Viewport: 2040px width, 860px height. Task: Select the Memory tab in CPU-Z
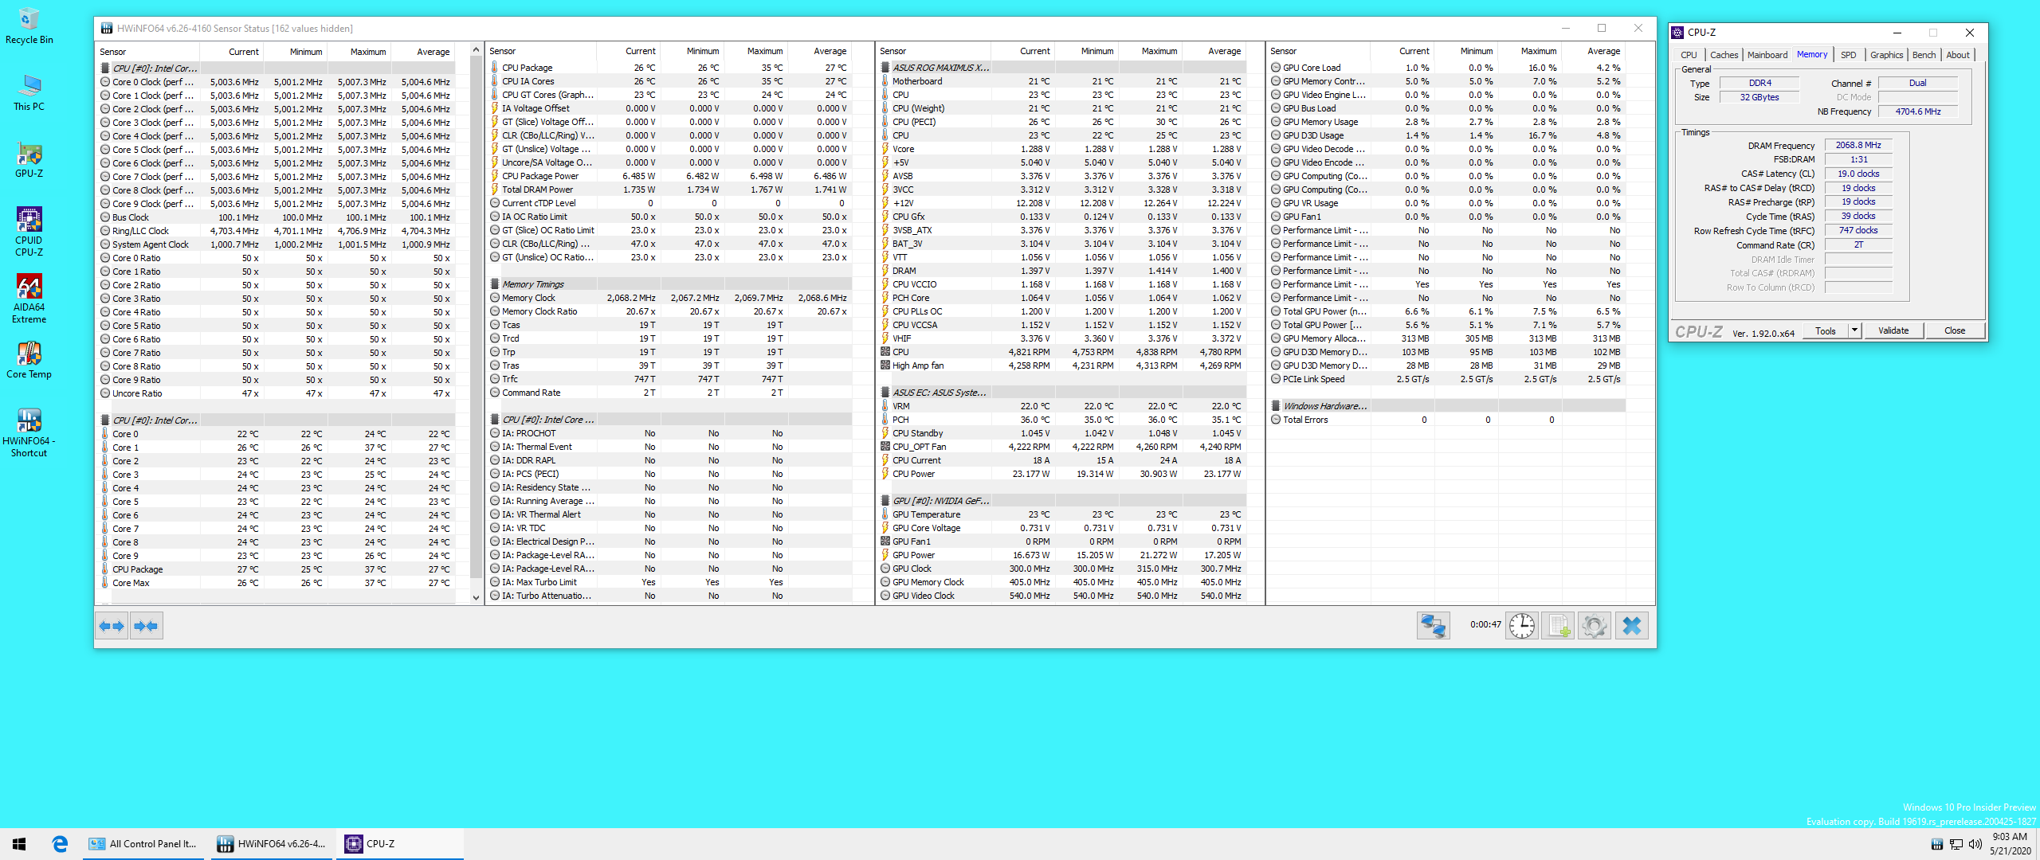pyautogui.click(x=1812, y=54)
